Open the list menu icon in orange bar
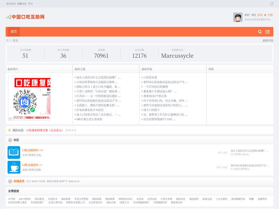Image resolution: width=279 pixels, height=209 pixels. 267,32
